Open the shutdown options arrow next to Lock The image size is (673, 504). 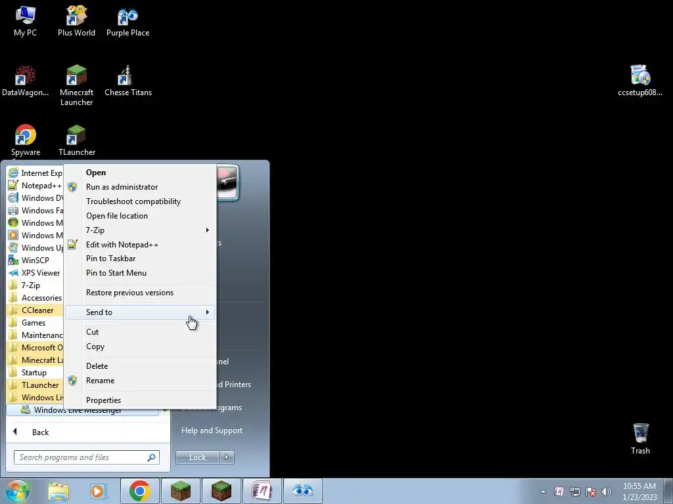[x=227, y=457]
